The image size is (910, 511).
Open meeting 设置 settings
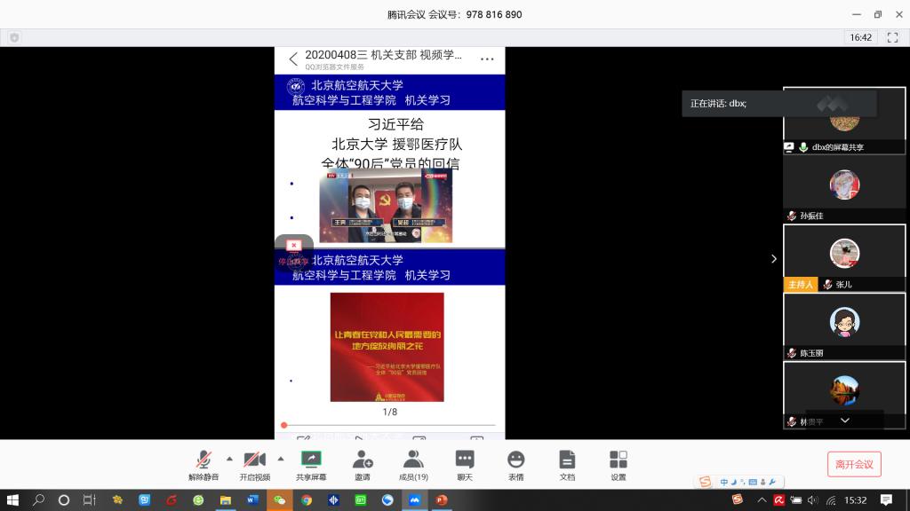[x=619, y=463]
